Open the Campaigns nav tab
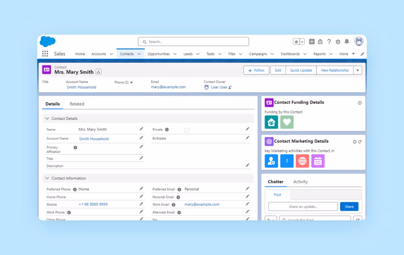Viewport: 404px width, 255px height. click(258, 54)
